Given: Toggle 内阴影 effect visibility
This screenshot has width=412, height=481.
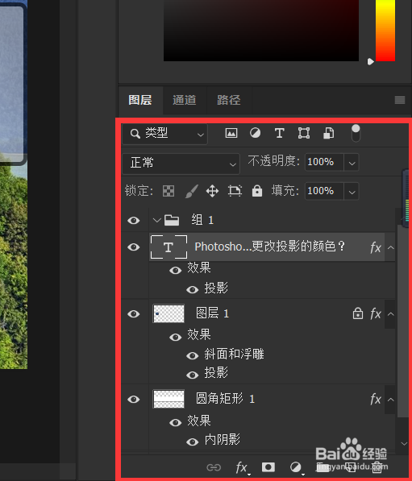Looking at the screenshot, I should click(x=193, y=442).
